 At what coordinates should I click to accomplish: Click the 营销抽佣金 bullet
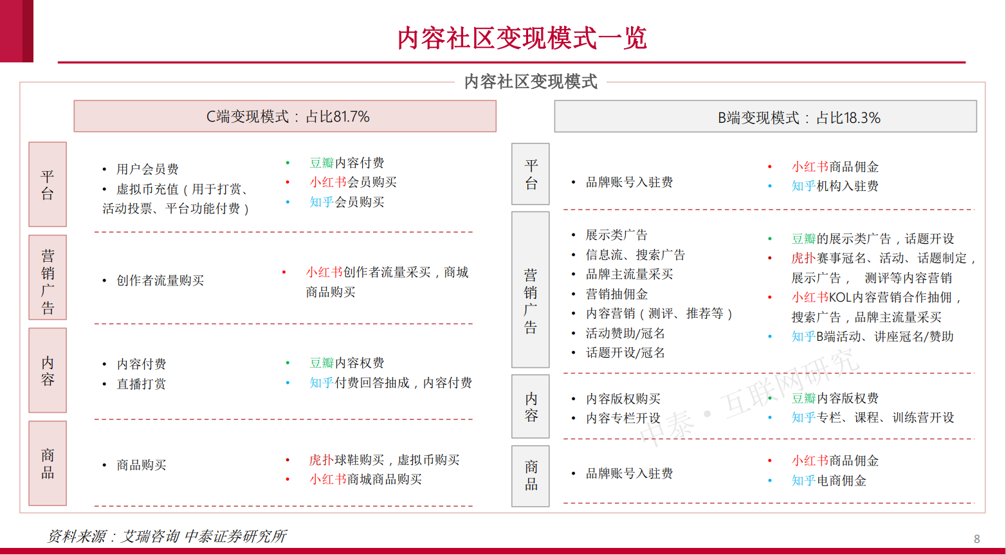point(617,294)
